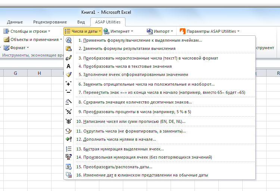Switch to the Вид ribbon tab
Viewport: 280px width, 191px height.
(81, 22)
